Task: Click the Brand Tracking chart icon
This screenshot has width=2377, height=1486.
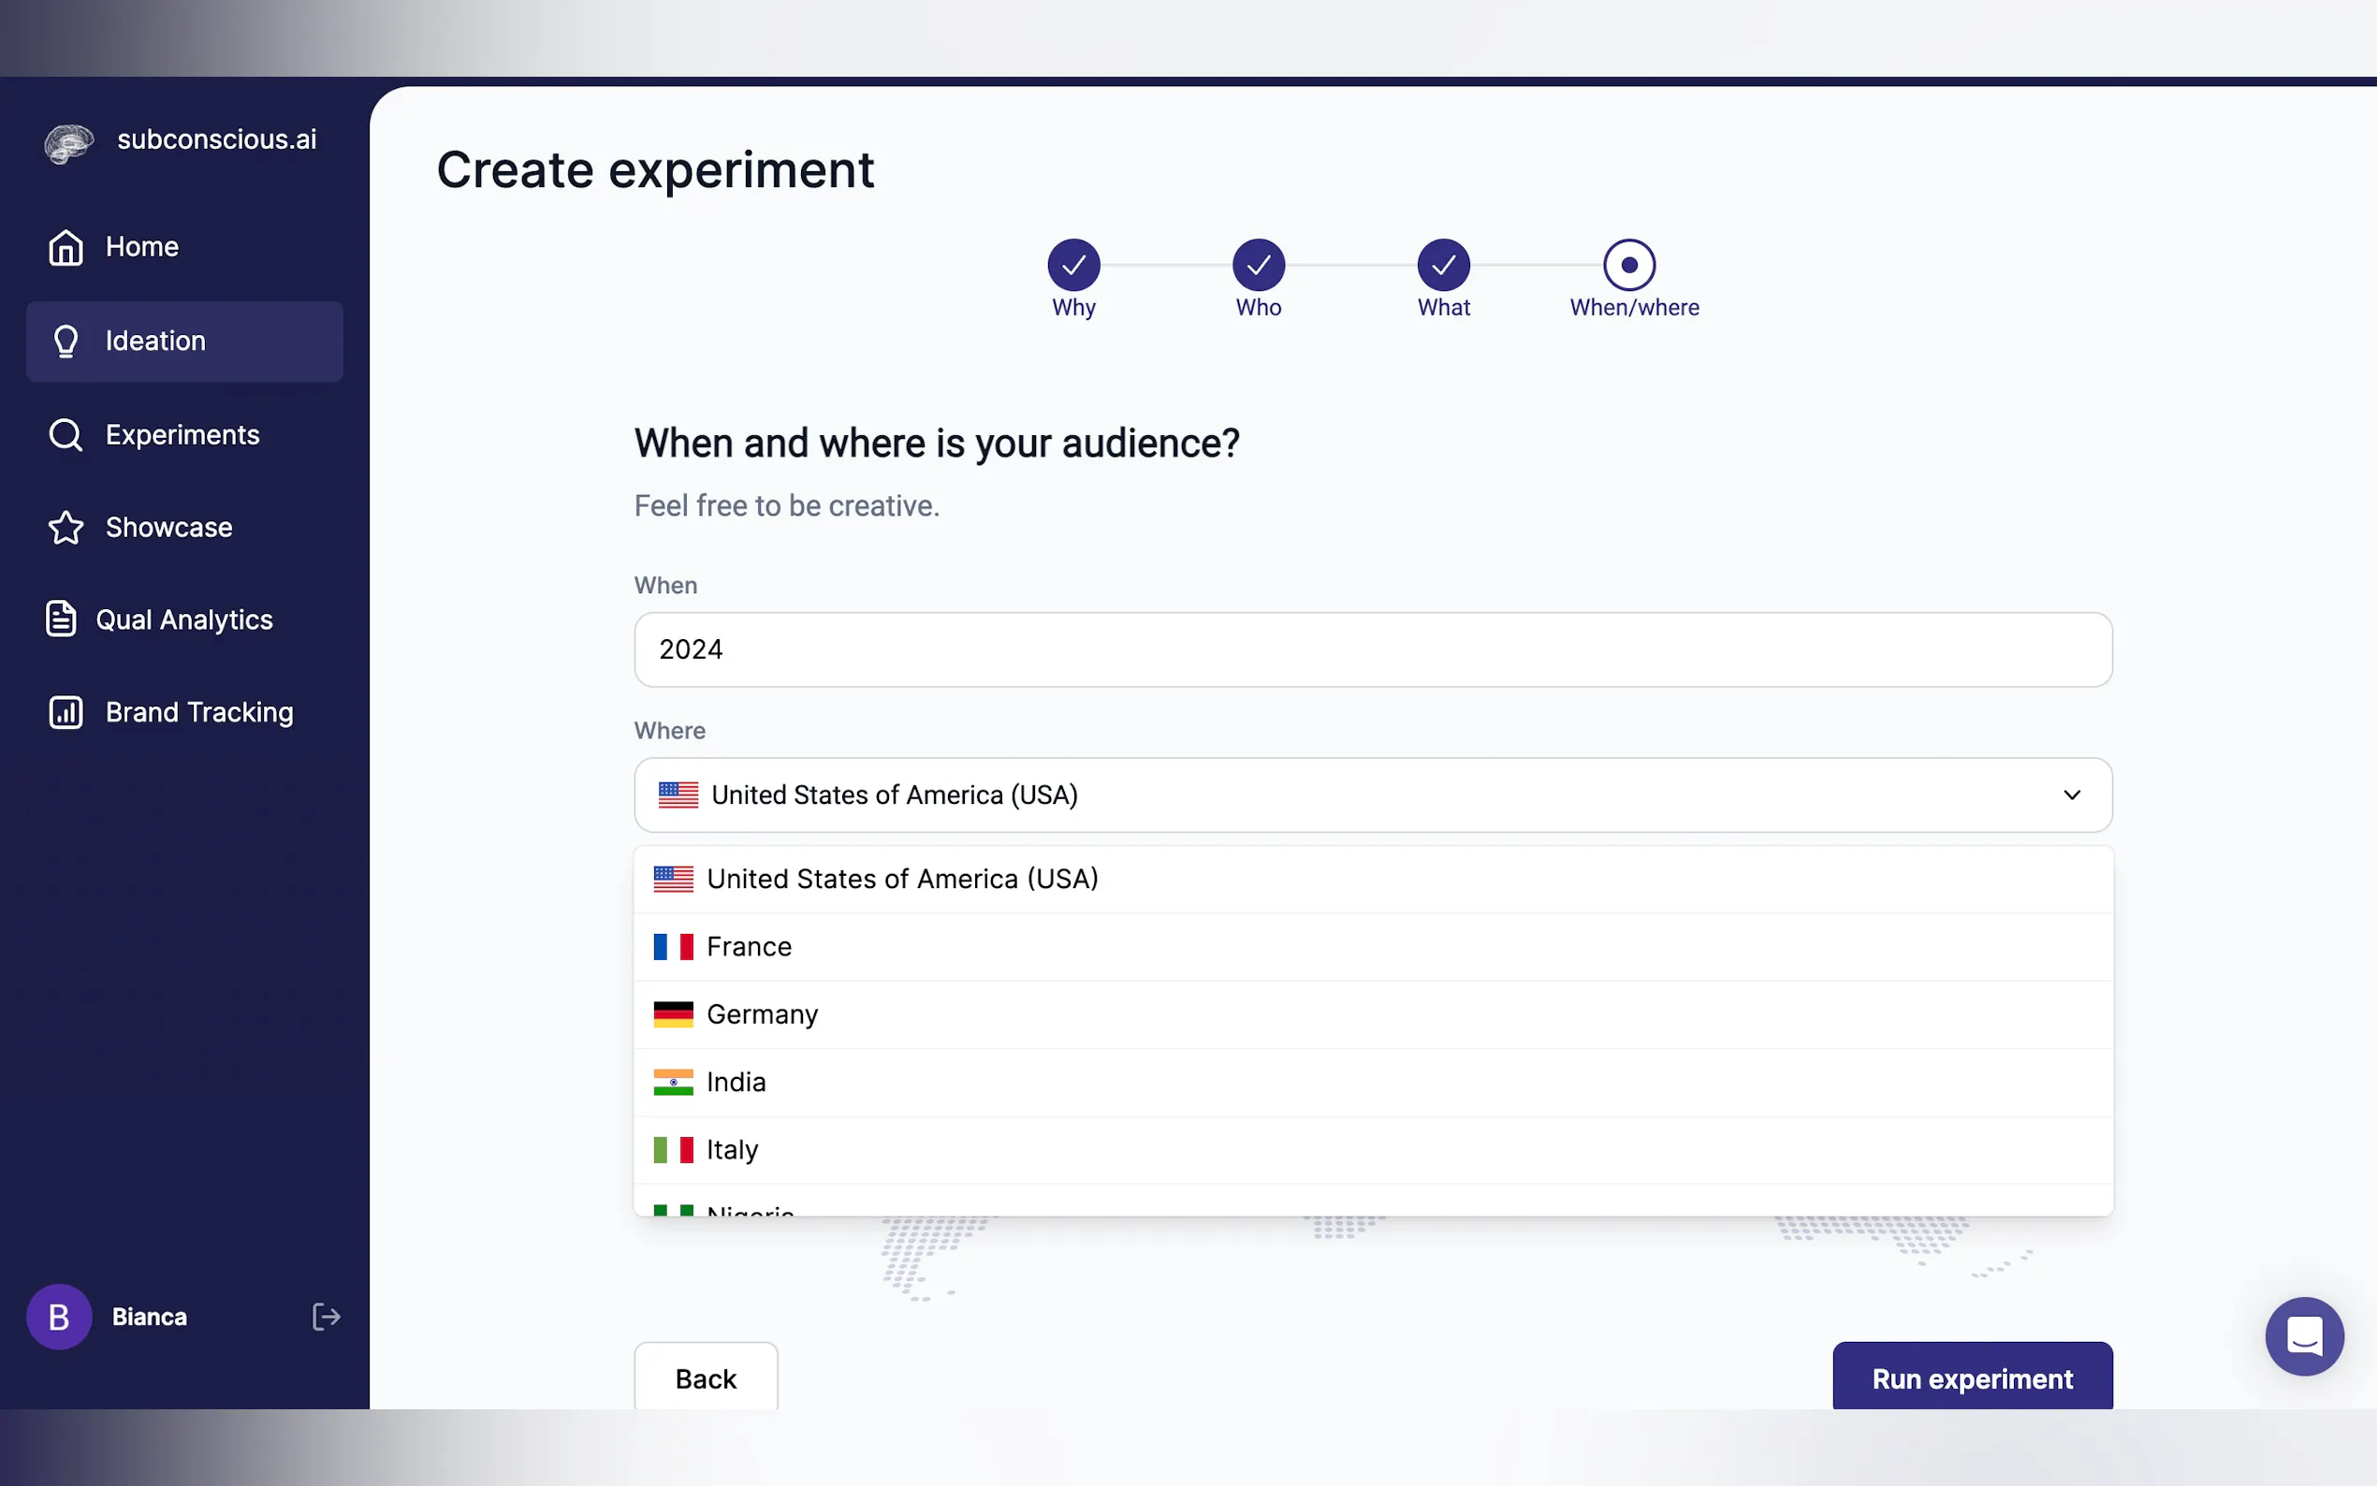Action: pos(66,712)
